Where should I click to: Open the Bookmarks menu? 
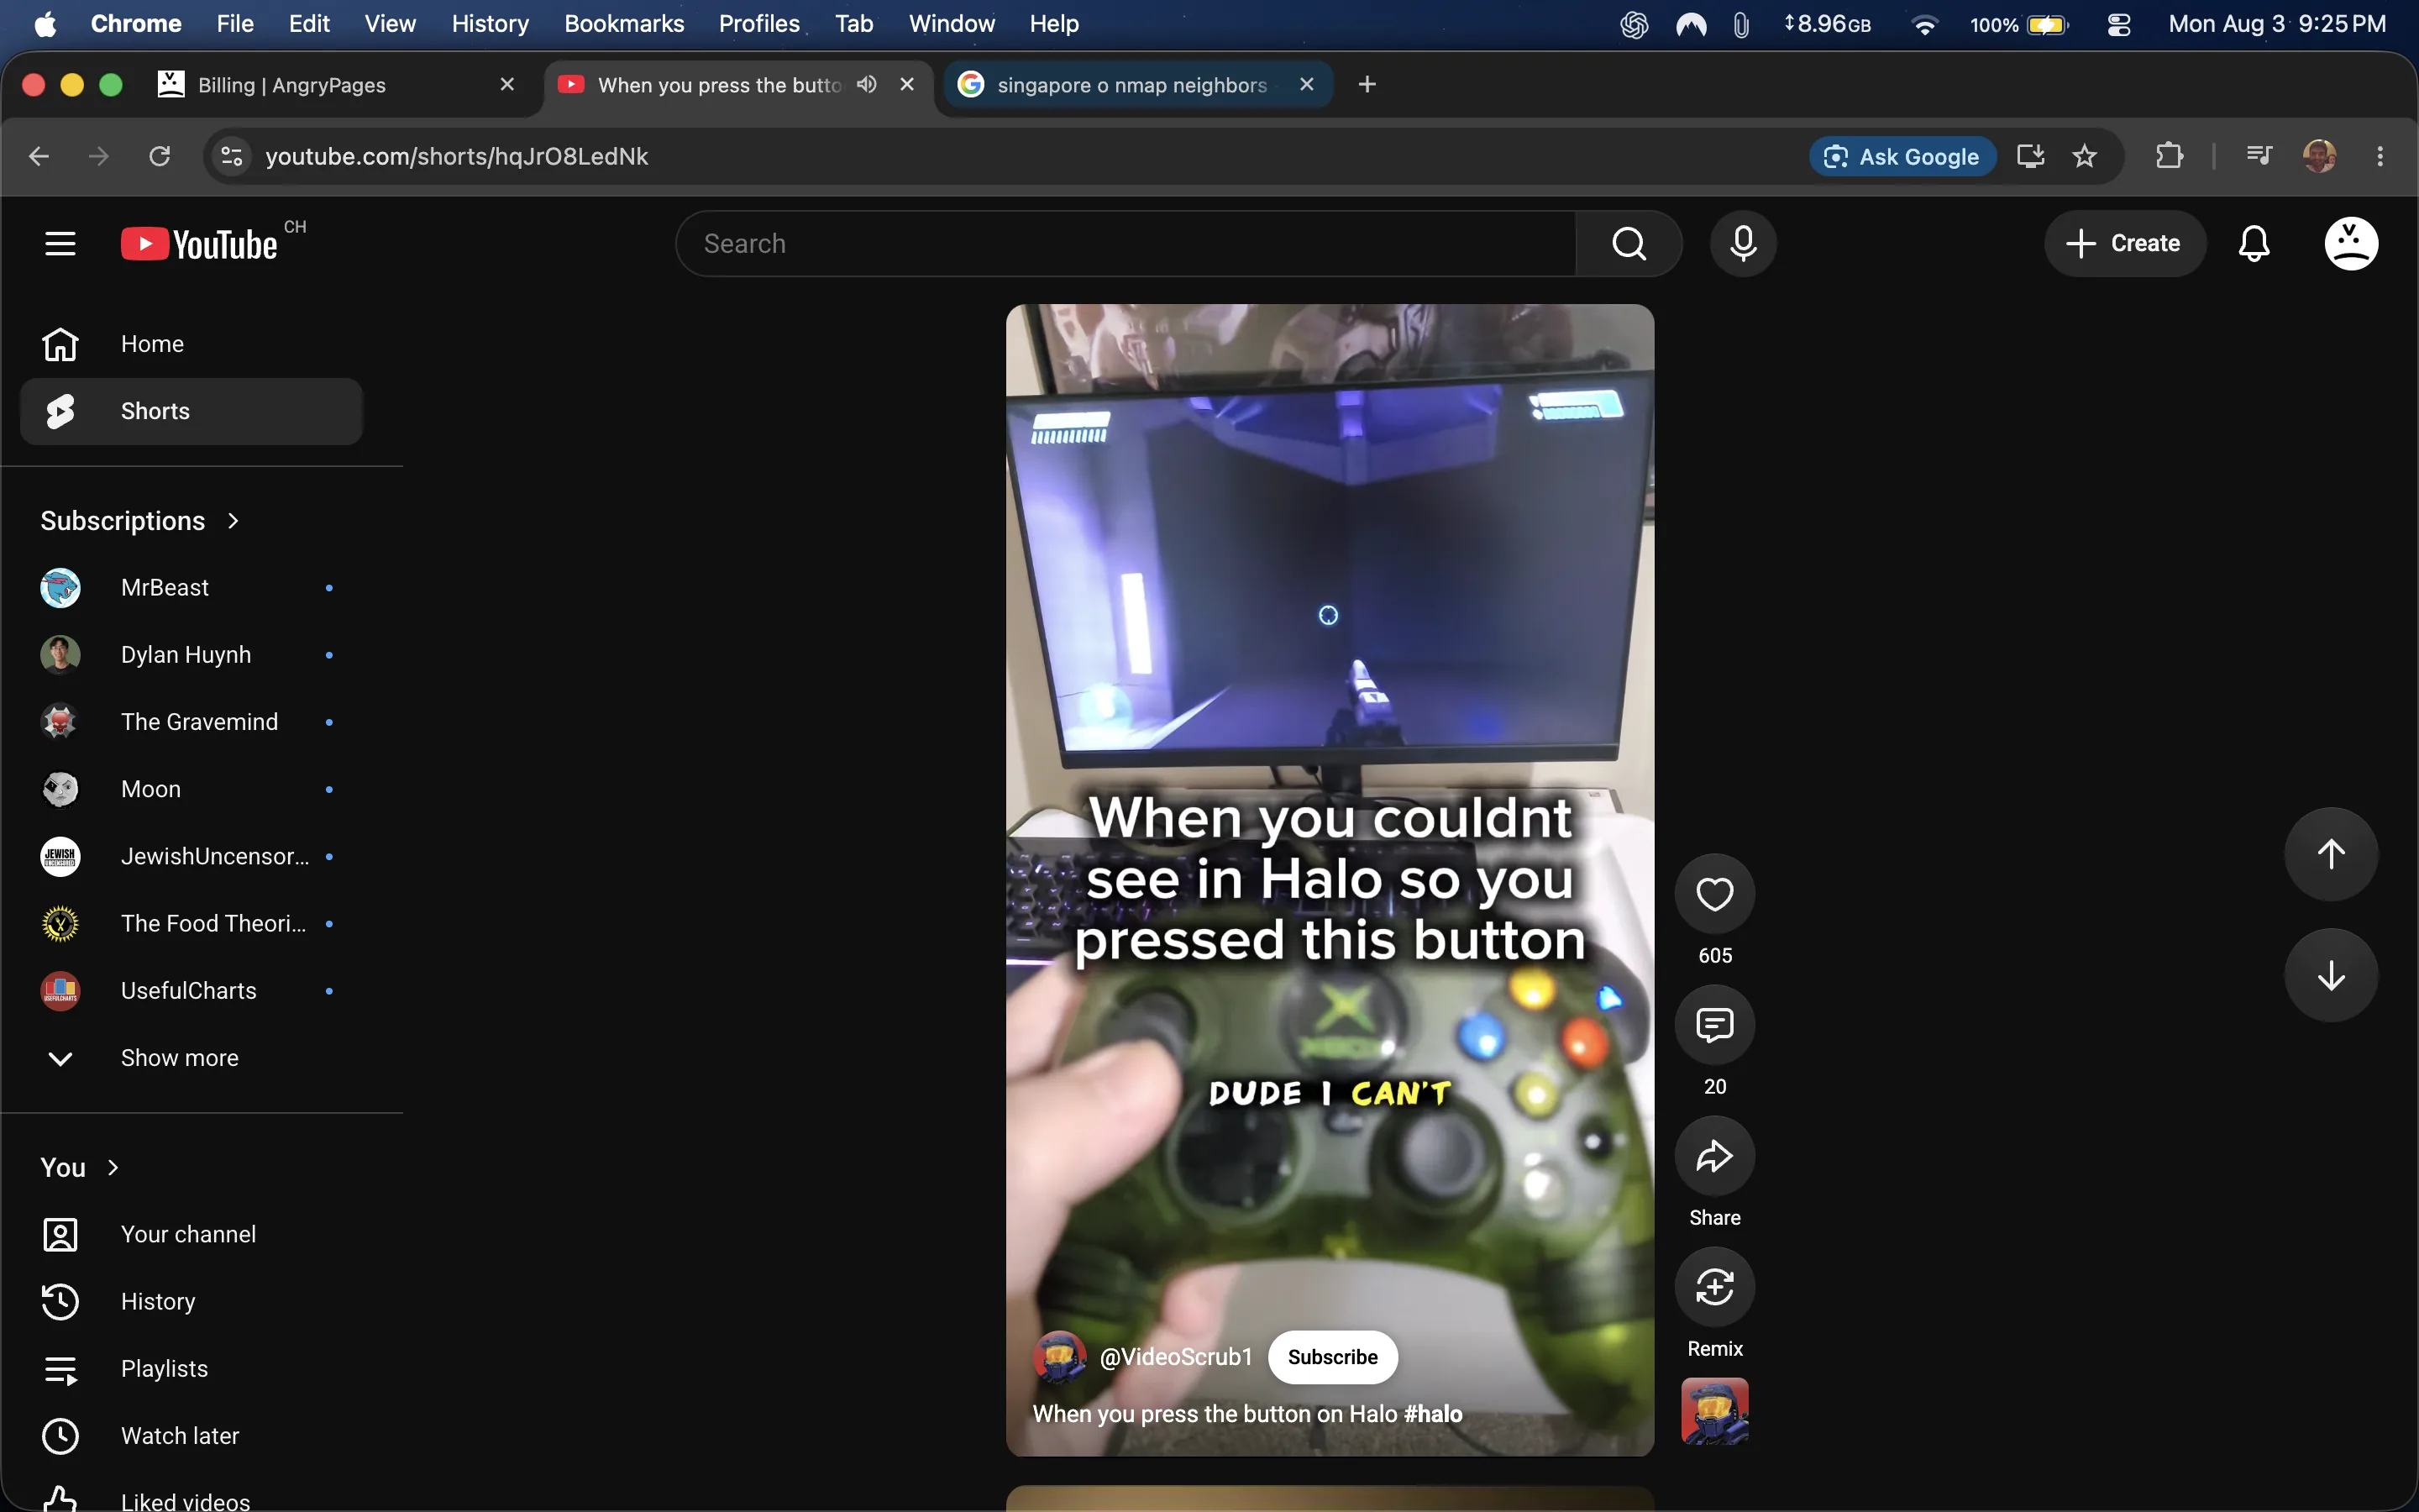[624, 24]
